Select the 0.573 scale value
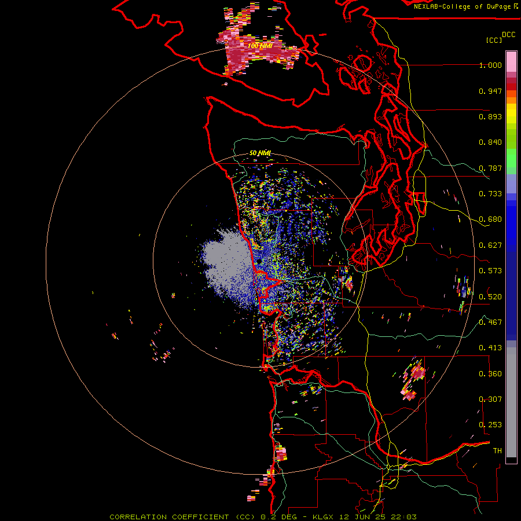Screen dimensions: 521x521 click(490, 271)
